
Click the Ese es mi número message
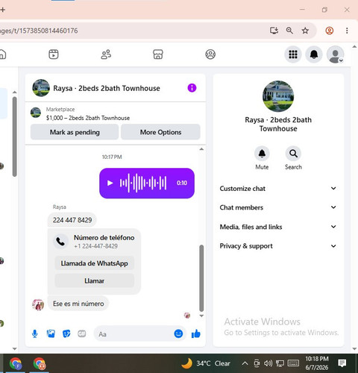coord(78,304)
